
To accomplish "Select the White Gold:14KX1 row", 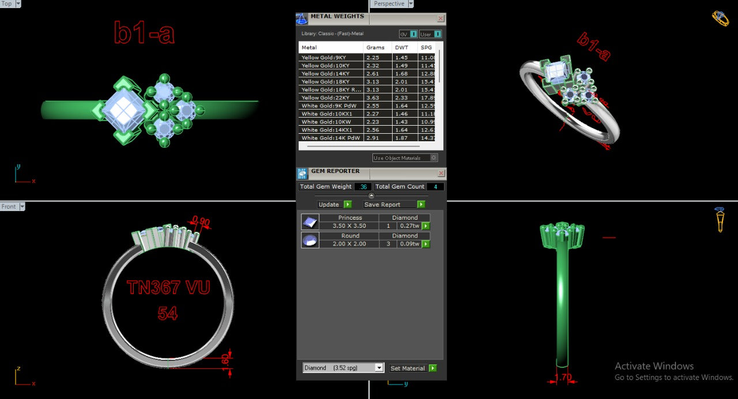I will click(x=367, y=130).
